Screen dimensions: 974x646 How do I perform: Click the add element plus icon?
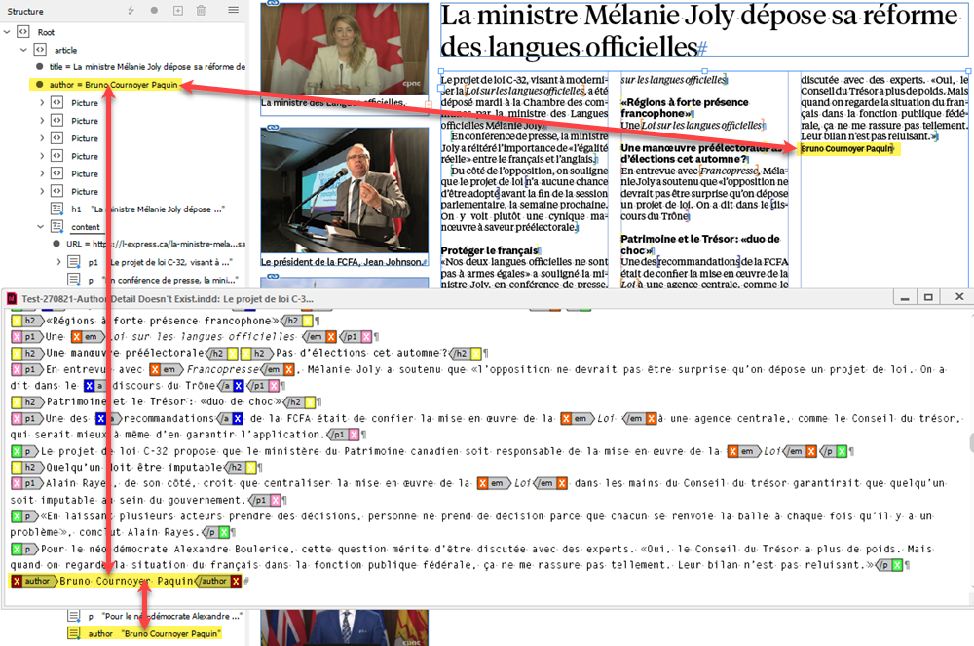click(x=177, y=11)
